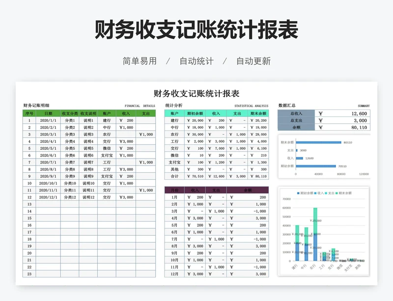Click the date cell 2020/12/1
Viewport: 393px width, 301px height.
[x=48, y=197]
